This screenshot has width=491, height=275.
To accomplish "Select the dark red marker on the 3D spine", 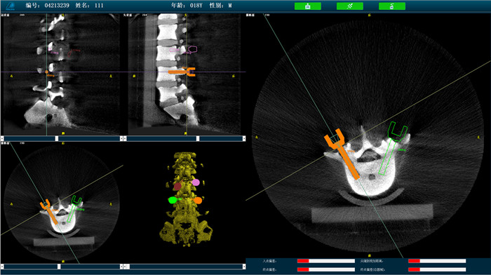I will (177, 187).
